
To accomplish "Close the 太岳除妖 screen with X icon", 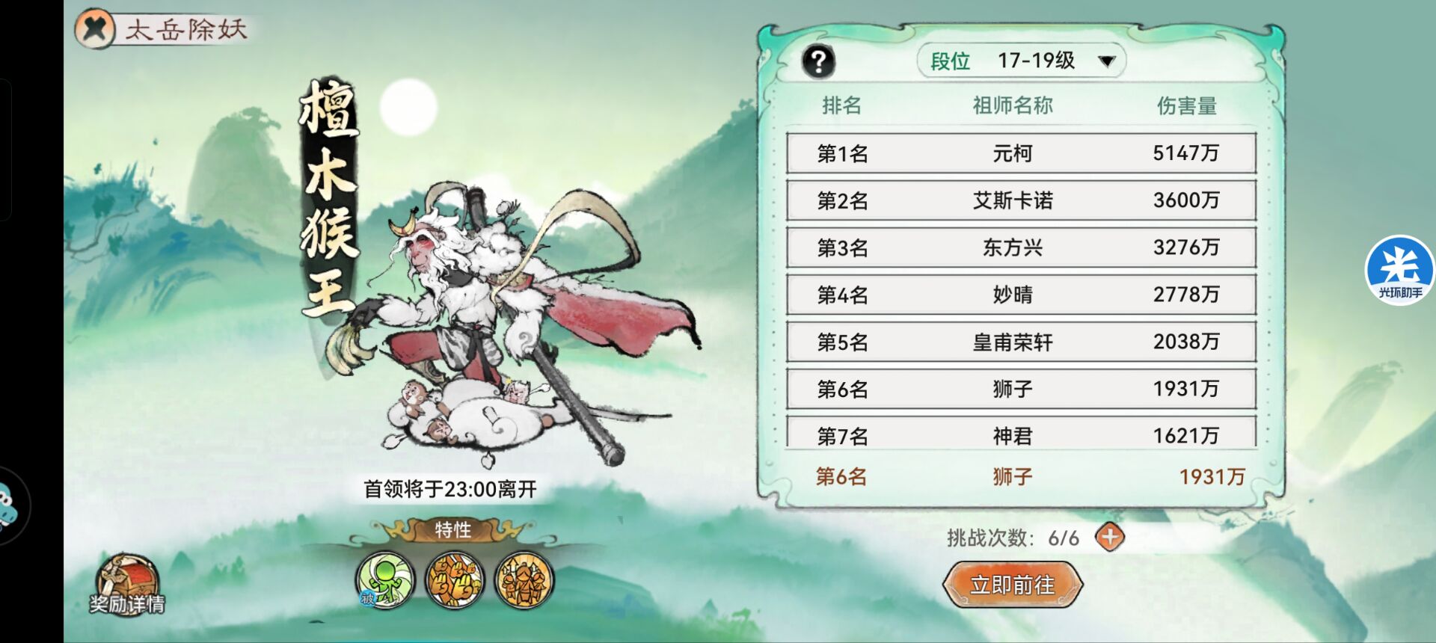I will tap(95, 29).
